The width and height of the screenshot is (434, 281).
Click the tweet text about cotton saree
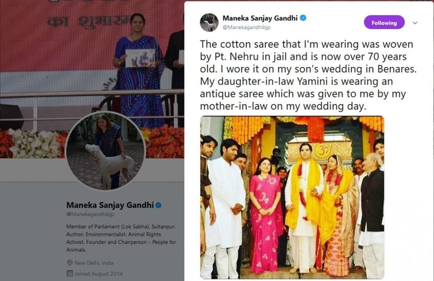click(308, 75)
